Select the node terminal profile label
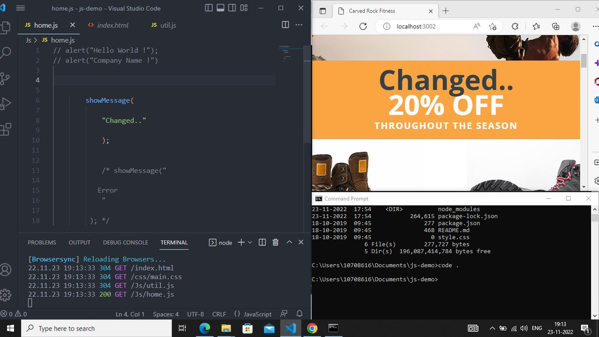599x337 pixels. (x=220, y=242)
